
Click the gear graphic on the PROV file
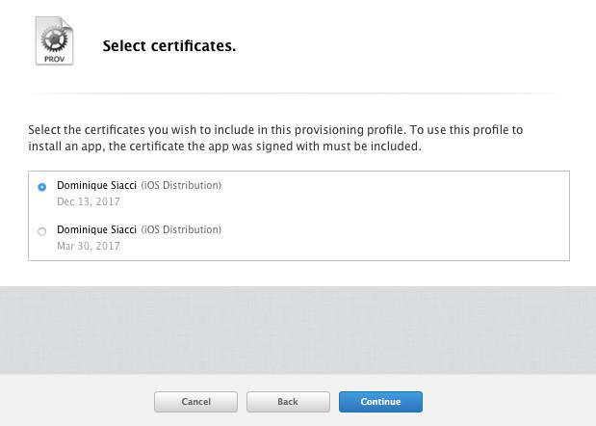[54, 38]
